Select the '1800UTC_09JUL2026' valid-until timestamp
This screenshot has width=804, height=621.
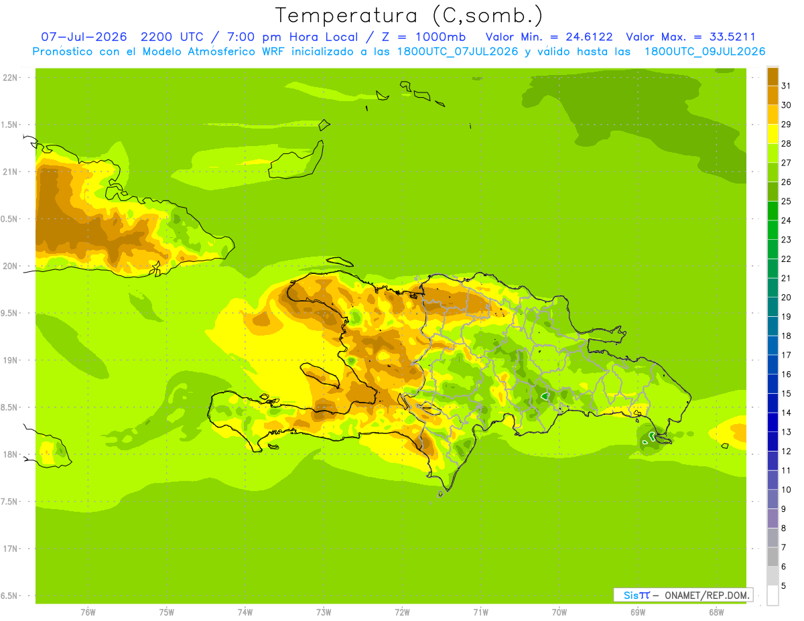click(705, 52)
